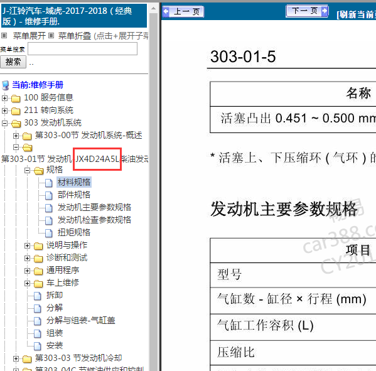This screenshot has height=371, width=376.
Task: Collapse the 303 发动机系统 node
Action: [4, 123]
